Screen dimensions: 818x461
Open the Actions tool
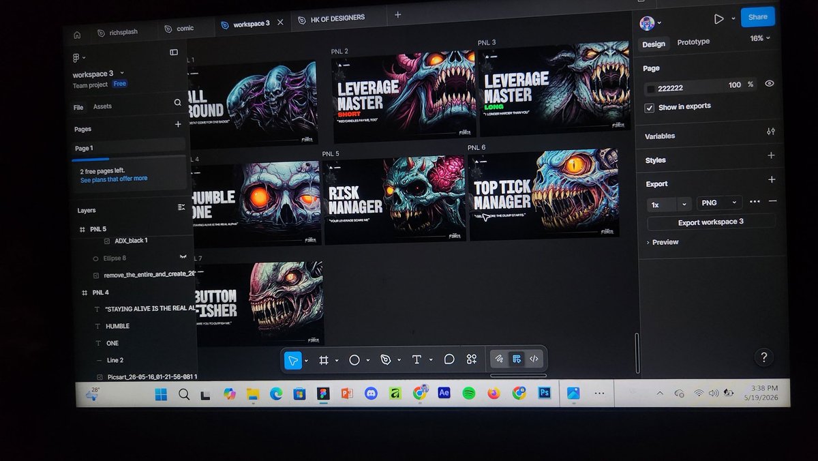coord(471,359)
